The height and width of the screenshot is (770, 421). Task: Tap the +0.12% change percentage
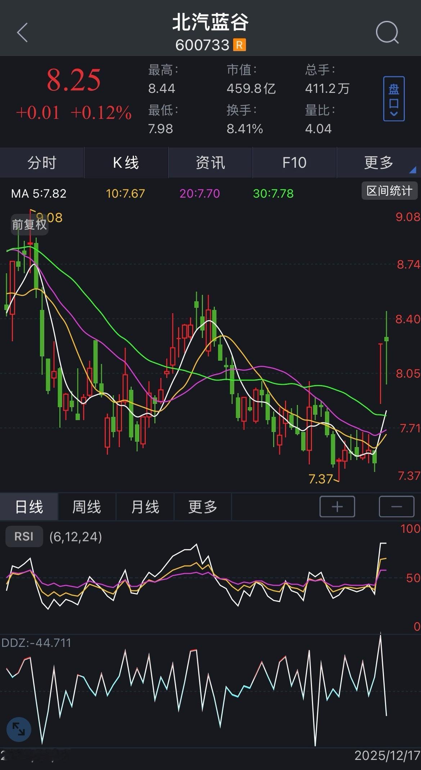(x=101, y=113)
